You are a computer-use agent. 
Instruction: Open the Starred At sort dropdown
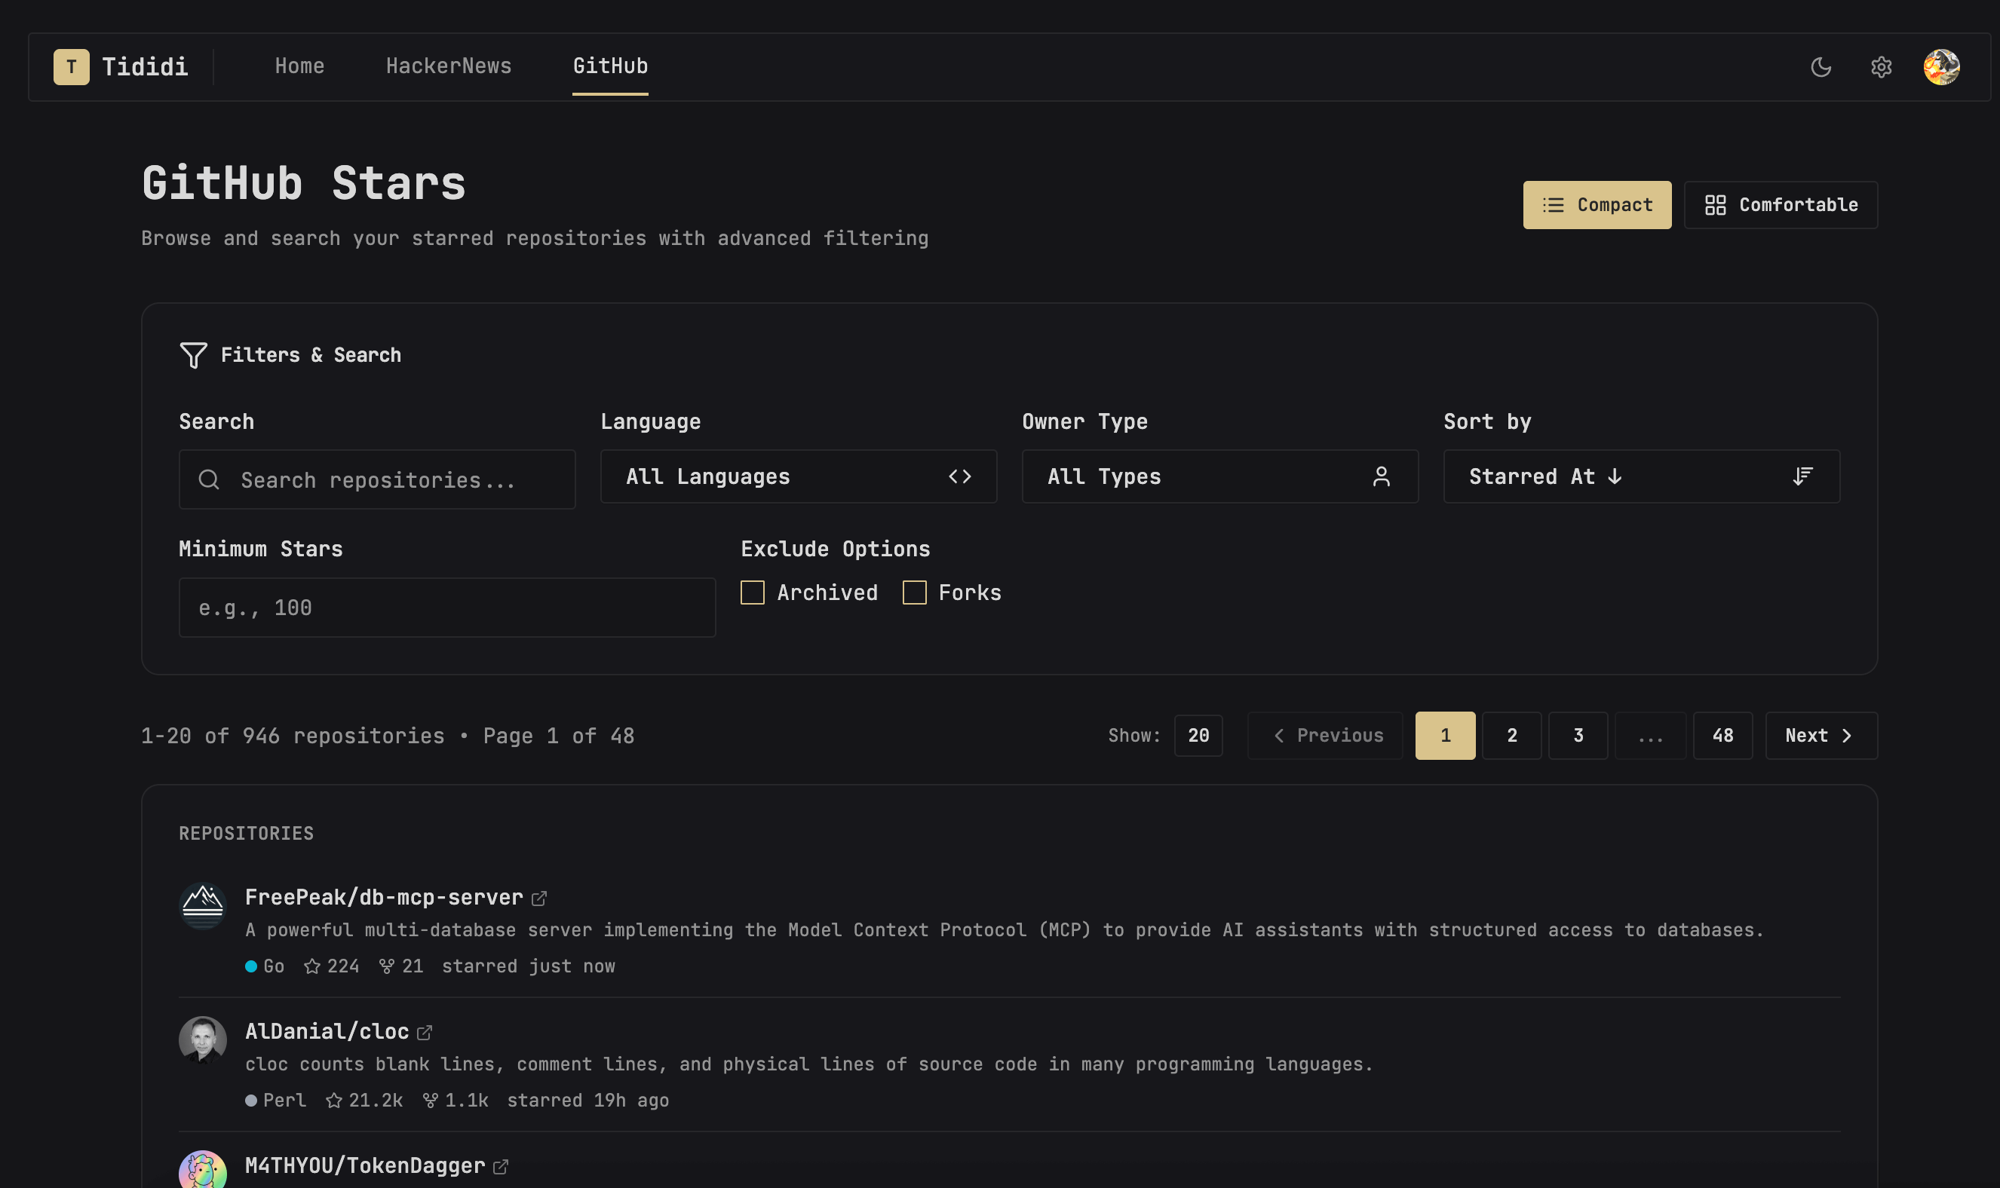point(1641,476)
